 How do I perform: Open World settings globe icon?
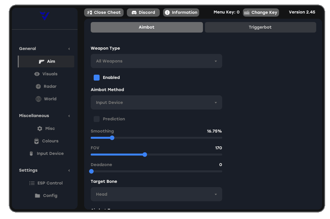click(38, 99)
